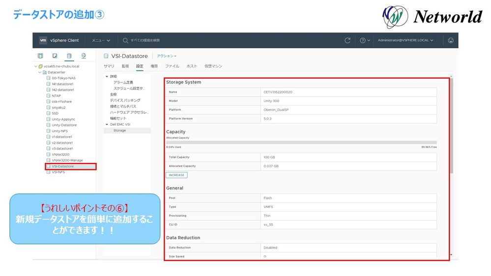Click the storage panel vertical scrollbar
The width and height of the screenshot is (491, 276).
coord(451,126)
